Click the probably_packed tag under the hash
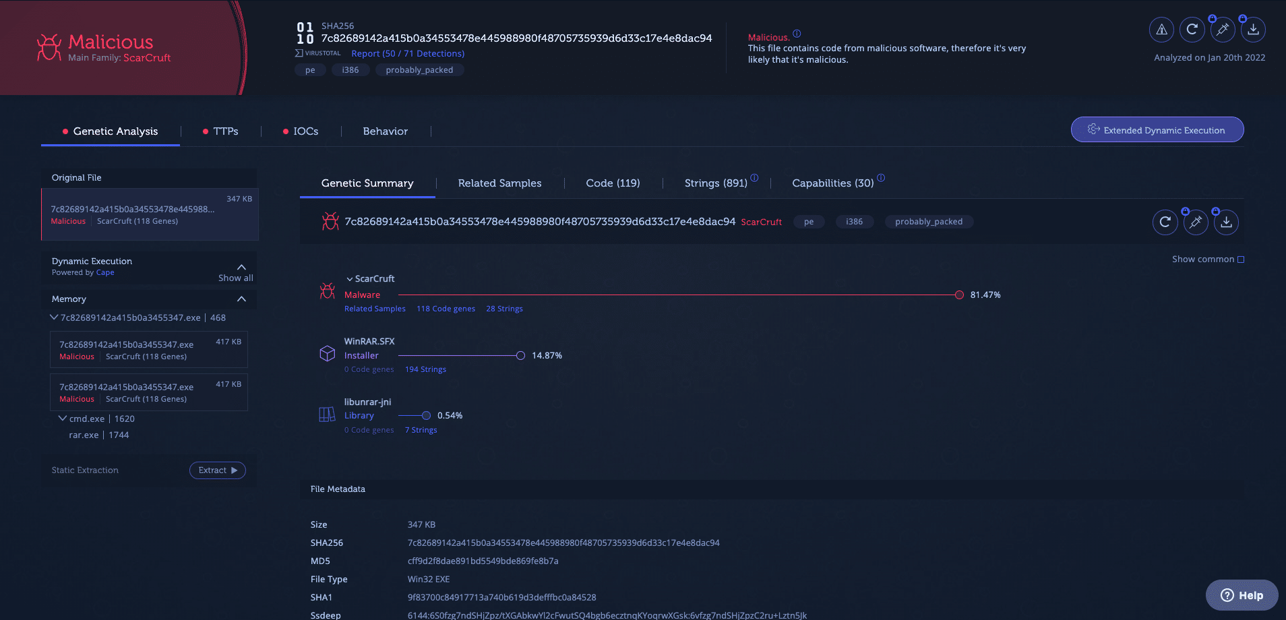Image resolution: width=1286 pixels, height=620 pixels. point(419,69)
